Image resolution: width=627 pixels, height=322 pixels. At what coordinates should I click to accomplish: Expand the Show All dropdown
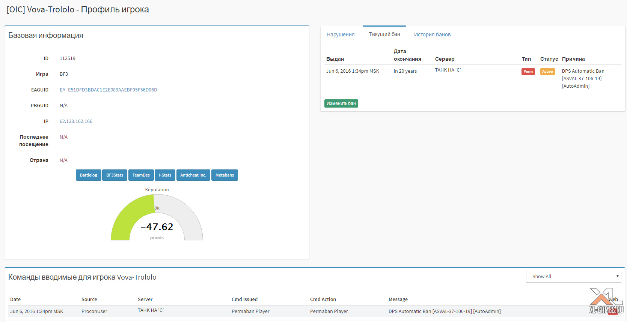573,276
